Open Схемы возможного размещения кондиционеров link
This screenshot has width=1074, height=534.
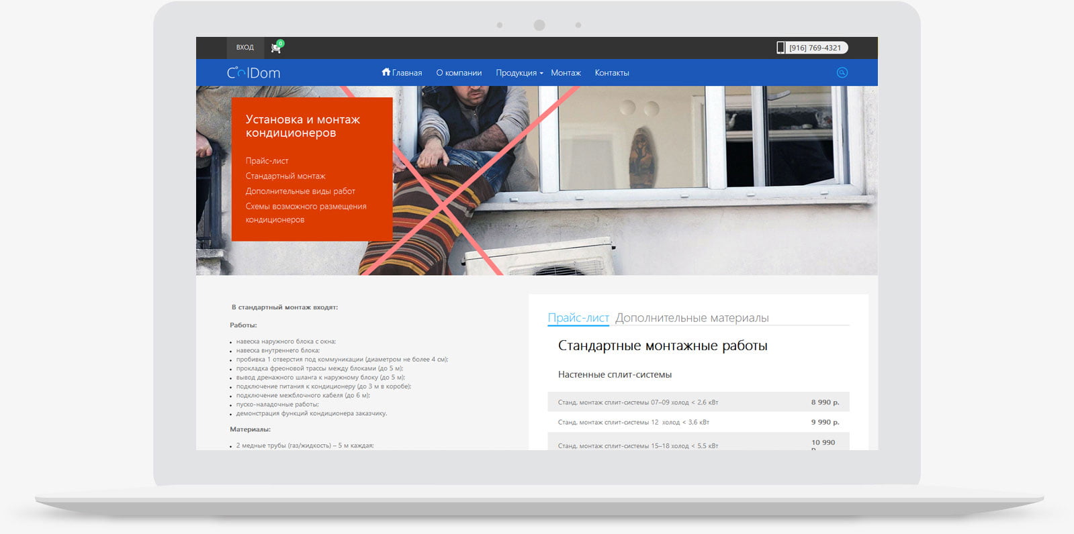click(306, 213)
